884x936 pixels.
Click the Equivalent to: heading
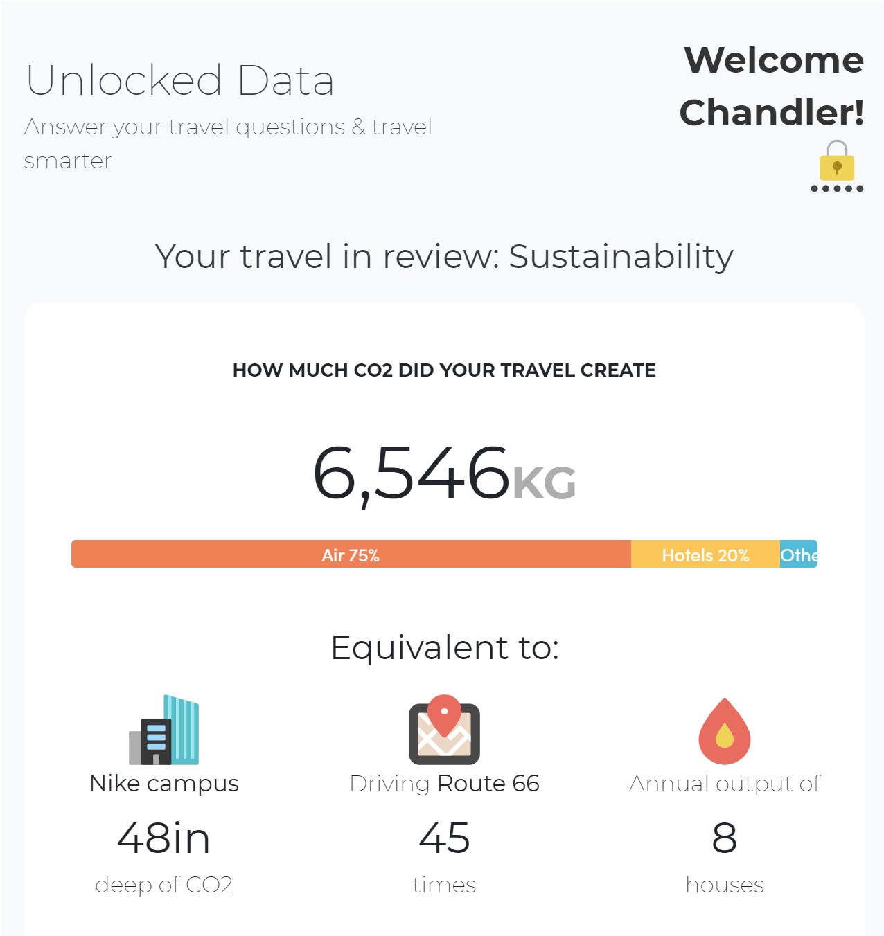click(x=444, y=648)
